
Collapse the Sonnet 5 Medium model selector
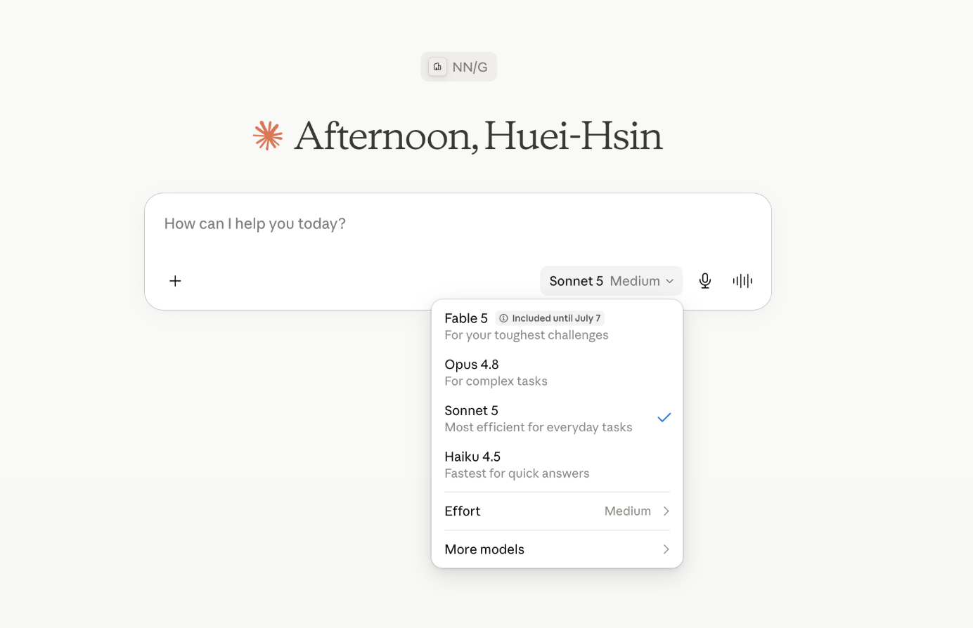click(611, 281)
